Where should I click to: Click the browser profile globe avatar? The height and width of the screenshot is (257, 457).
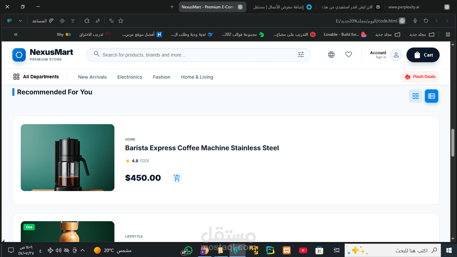tap(10, 21)
